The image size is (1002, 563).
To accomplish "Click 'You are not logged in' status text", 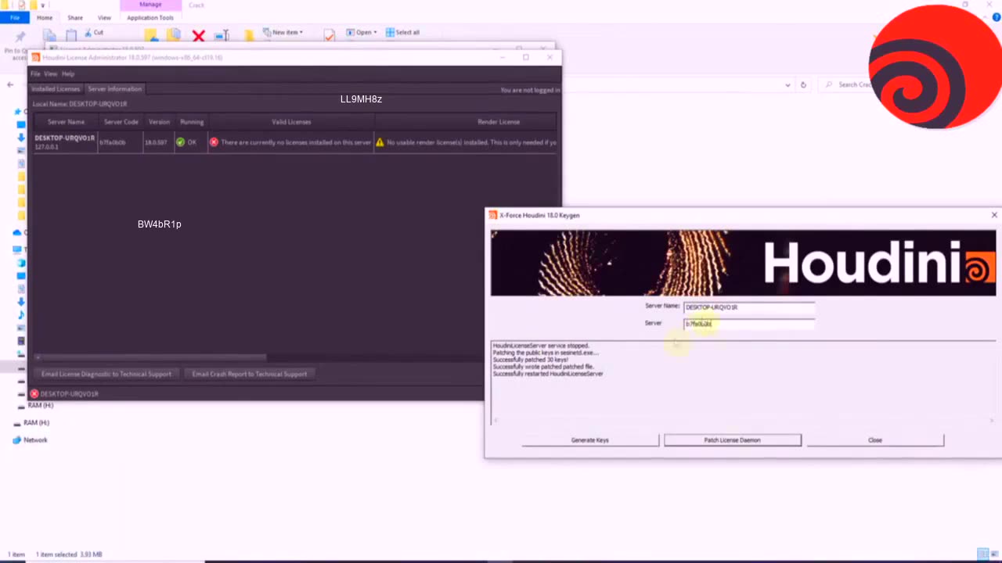I will tap(530, 90).
